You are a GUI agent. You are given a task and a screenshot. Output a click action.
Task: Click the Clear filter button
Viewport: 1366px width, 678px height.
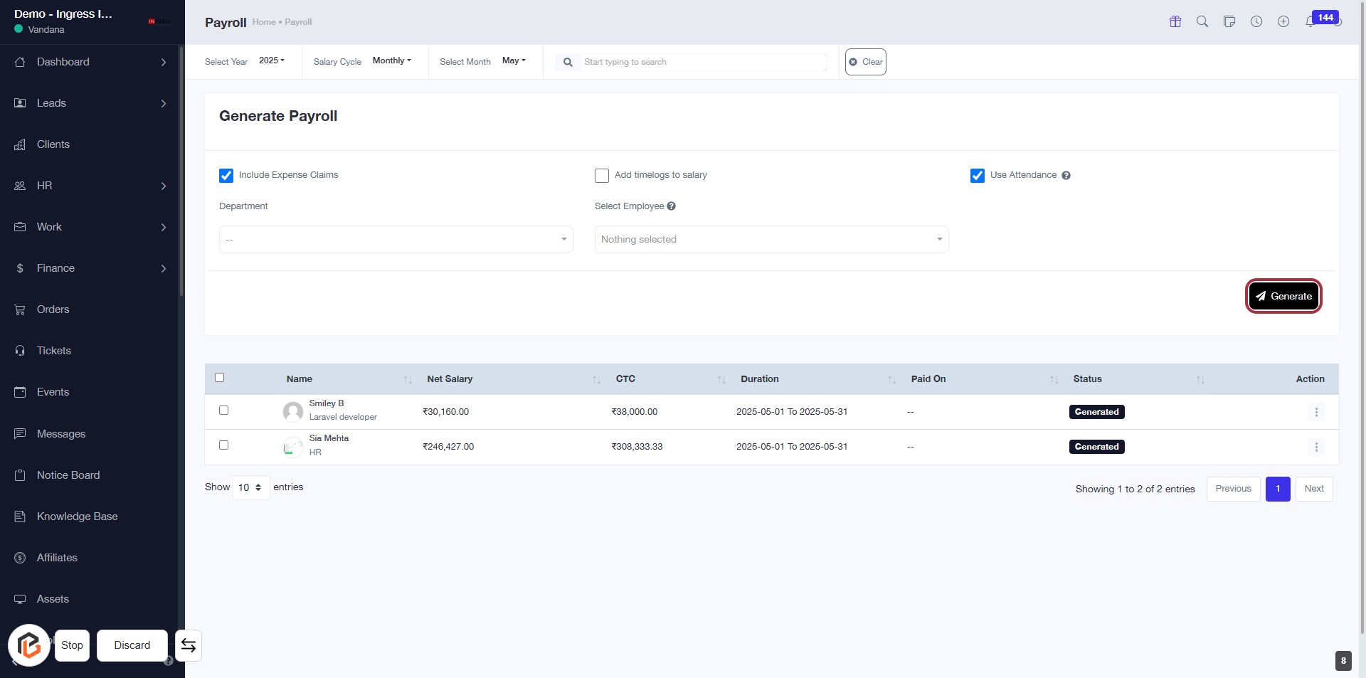click(x=865, y=62)
